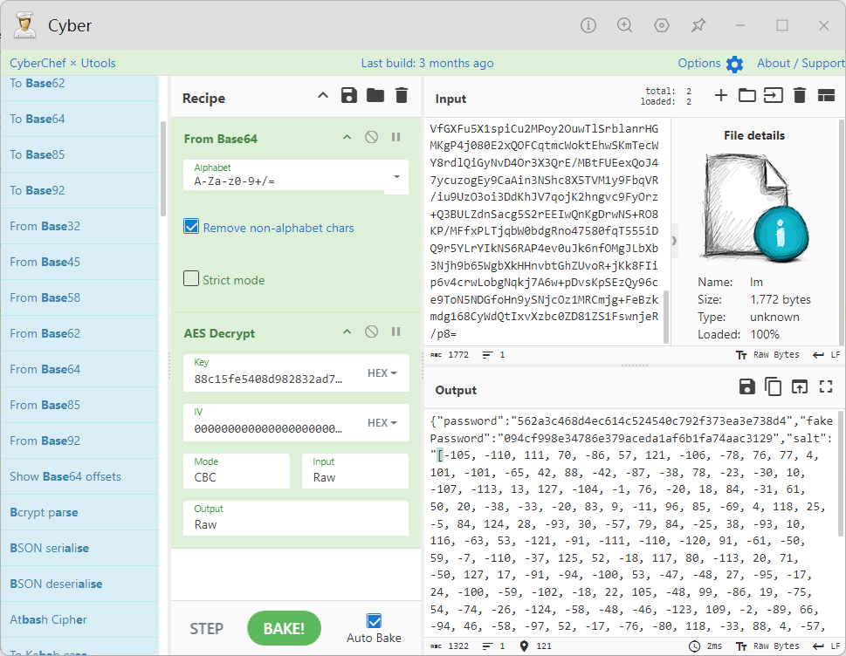This screenshot has width=846, height=656.
Task: Click the STEP button
Action: 206,628
